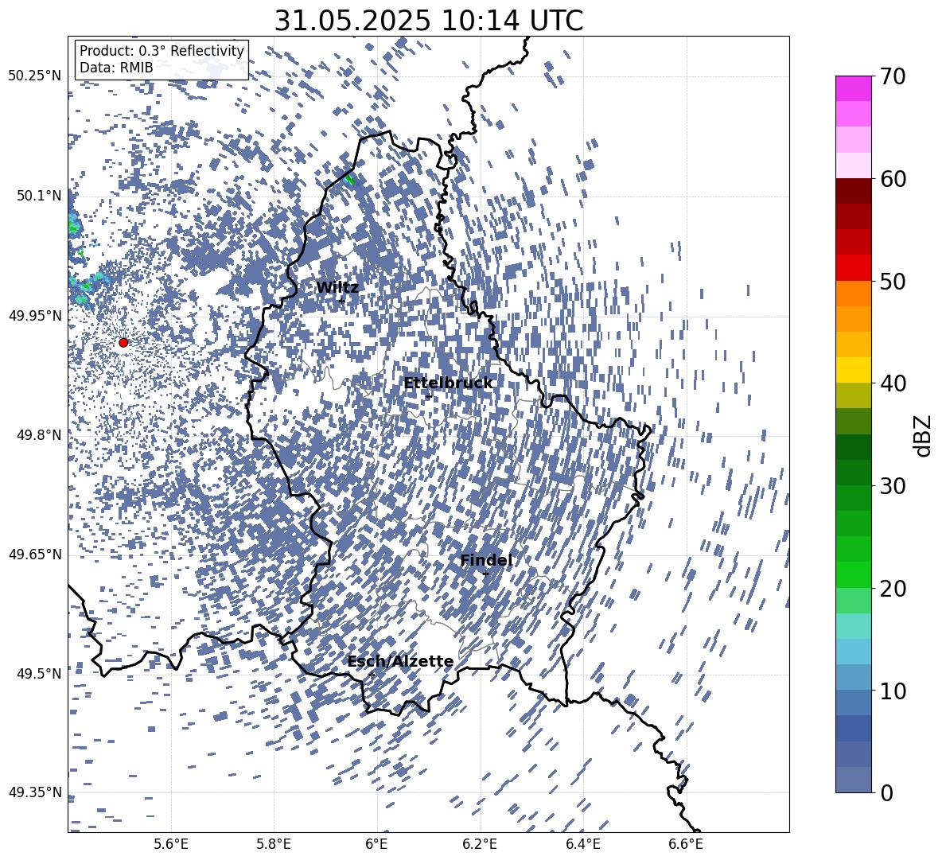Click the bright red colorbar segment near 50
The image size is (942, 860).
click(853, 268)
